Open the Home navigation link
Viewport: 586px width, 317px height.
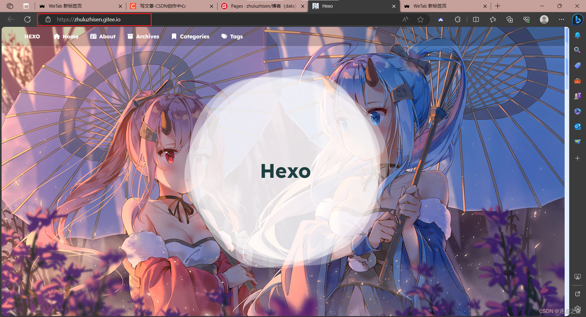[x=66, y=37]
